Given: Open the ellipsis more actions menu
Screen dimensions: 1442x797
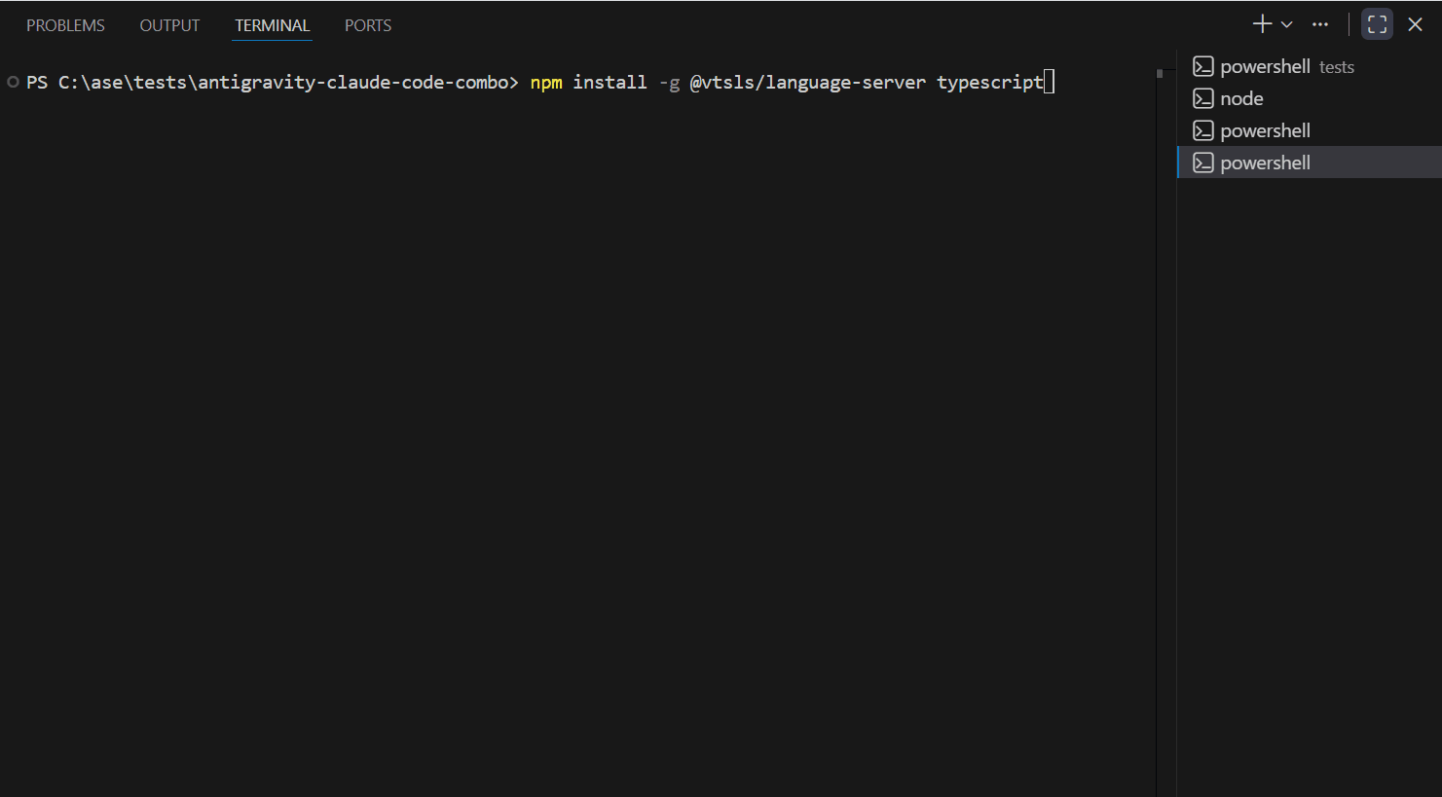Looking at the screenshot, I should 1320,24.
